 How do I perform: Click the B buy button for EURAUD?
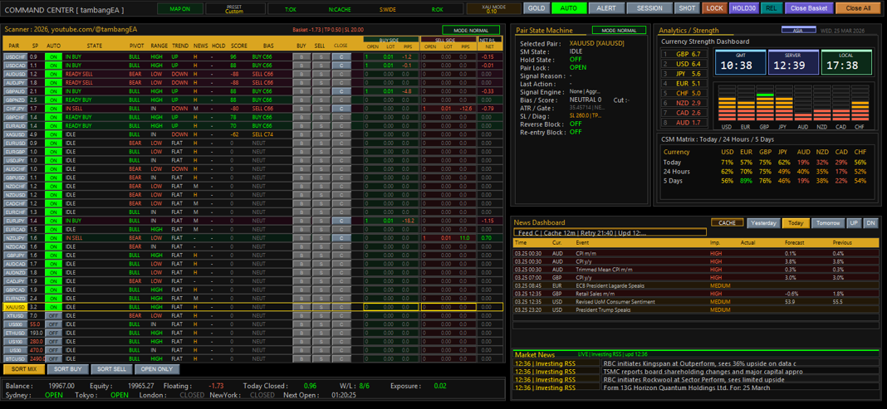click(x=301, y=125)
